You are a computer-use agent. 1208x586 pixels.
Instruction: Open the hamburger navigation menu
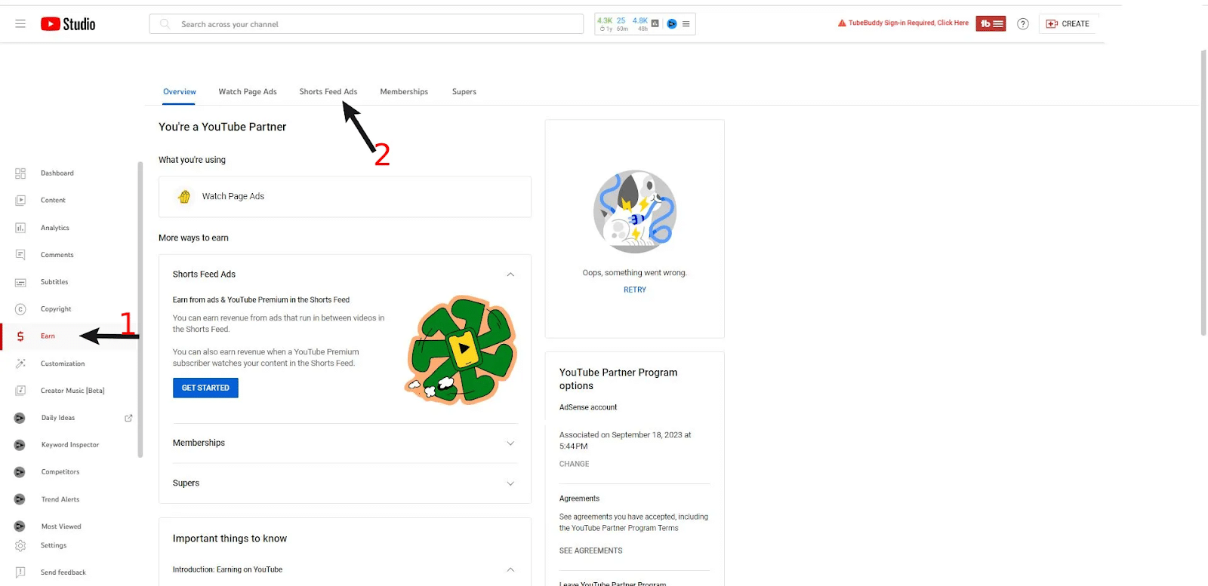20,24
